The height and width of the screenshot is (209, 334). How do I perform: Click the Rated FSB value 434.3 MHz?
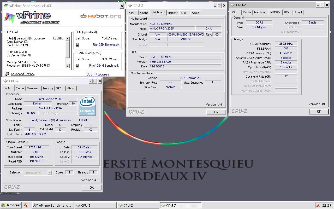coord(36,161)
